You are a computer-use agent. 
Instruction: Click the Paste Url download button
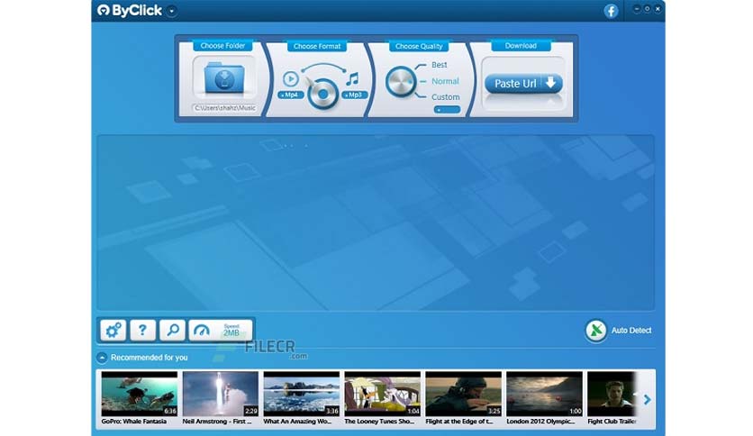523,84
